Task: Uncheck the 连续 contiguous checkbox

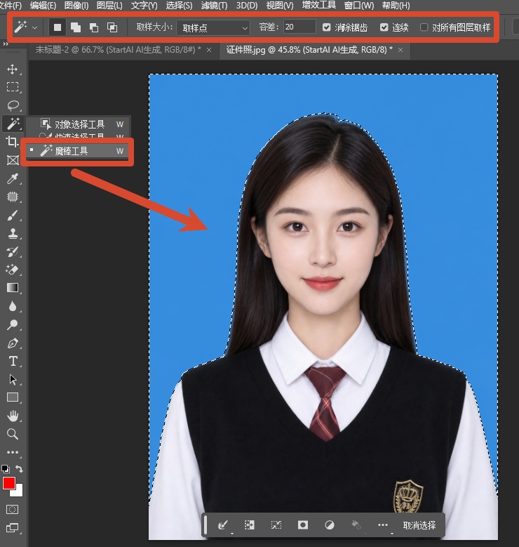Action: [384, 27]
